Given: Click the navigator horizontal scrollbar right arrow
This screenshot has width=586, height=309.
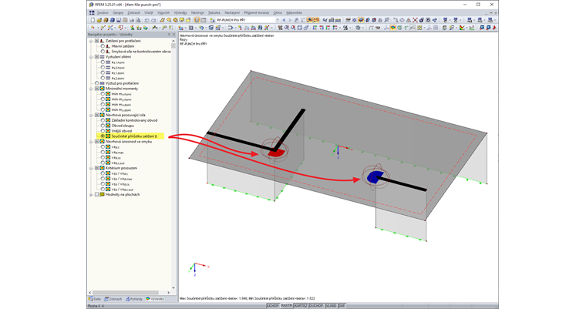Looking at the screenshot, I should click(x=168, y=293).
